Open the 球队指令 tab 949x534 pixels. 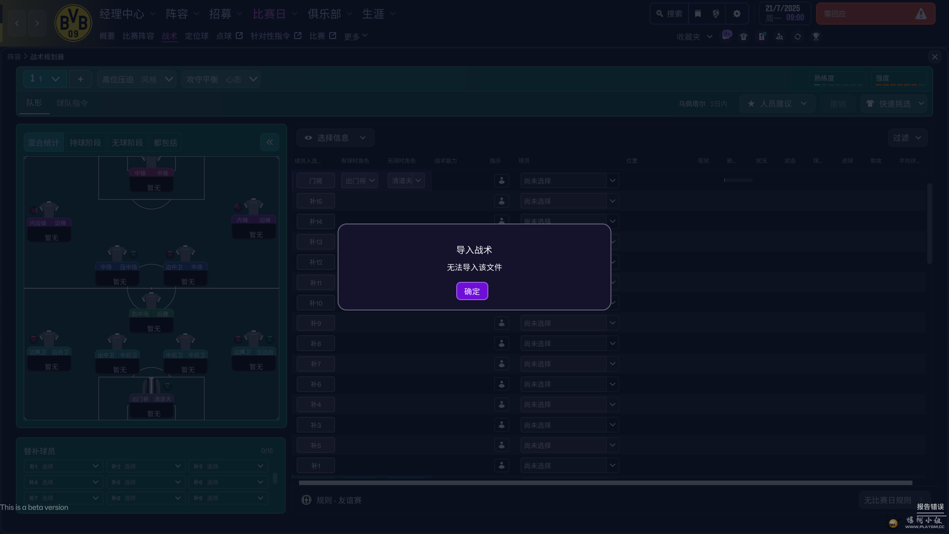coord(72,103)
